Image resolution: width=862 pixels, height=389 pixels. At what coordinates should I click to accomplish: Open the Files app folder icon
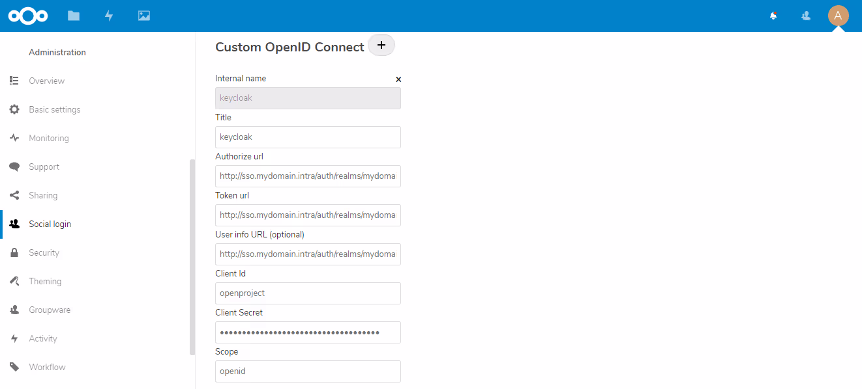[x=74, y=16]
